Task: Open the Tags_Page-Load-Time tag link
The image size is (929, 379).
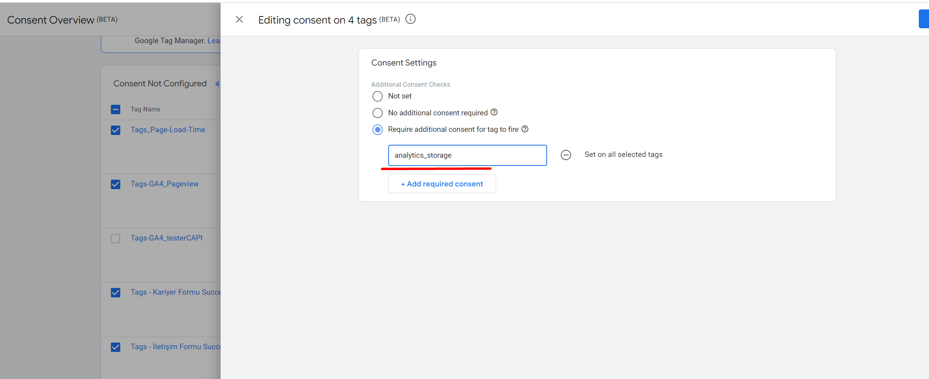Action: coord(168,130)
